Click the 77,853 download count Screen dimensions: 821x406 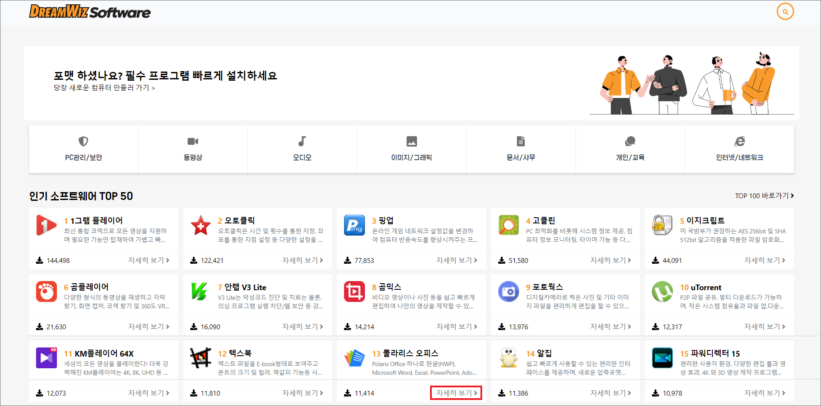pyautogui.click(x=364, y=261)
